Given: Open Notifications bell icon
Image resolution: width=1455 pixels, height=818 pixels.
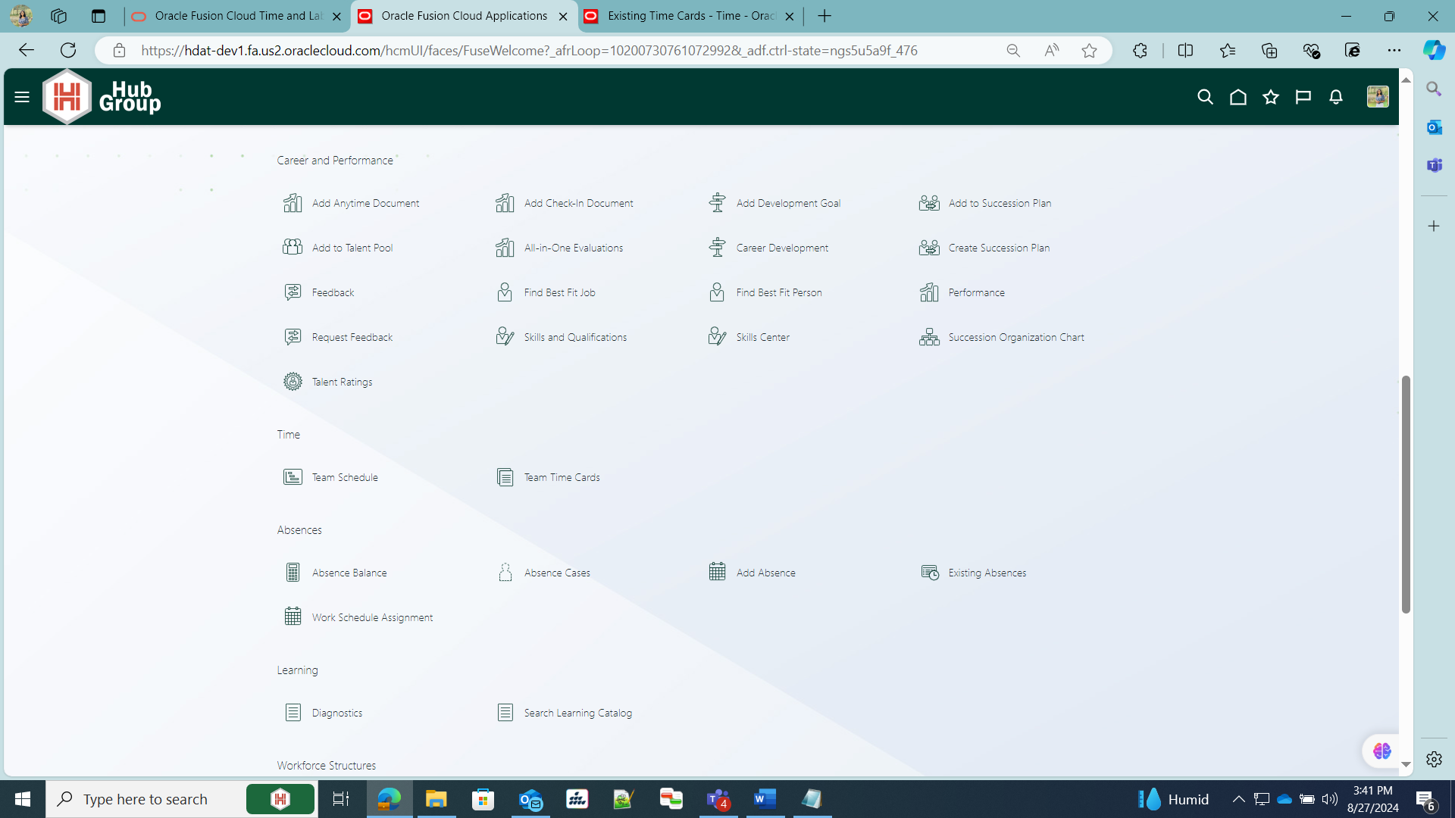Looking at the screenshot, I should coord(1336,97).
